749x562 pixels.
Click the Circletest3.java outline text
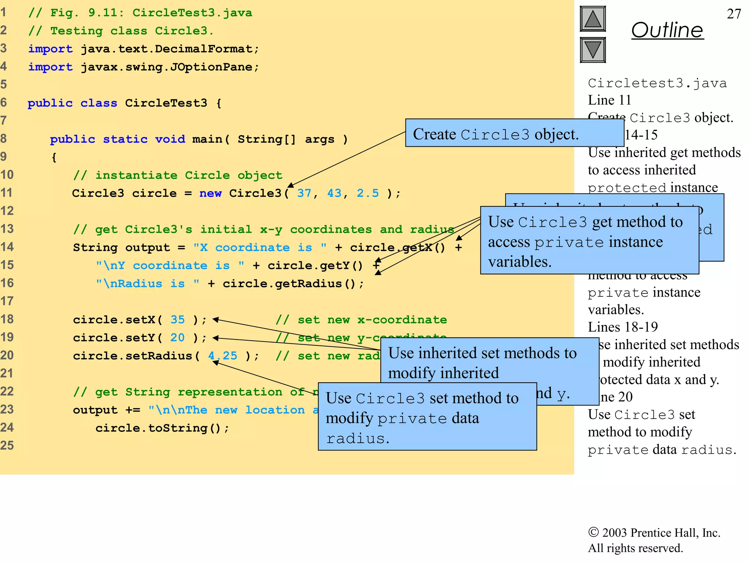[x=657, y=83]
